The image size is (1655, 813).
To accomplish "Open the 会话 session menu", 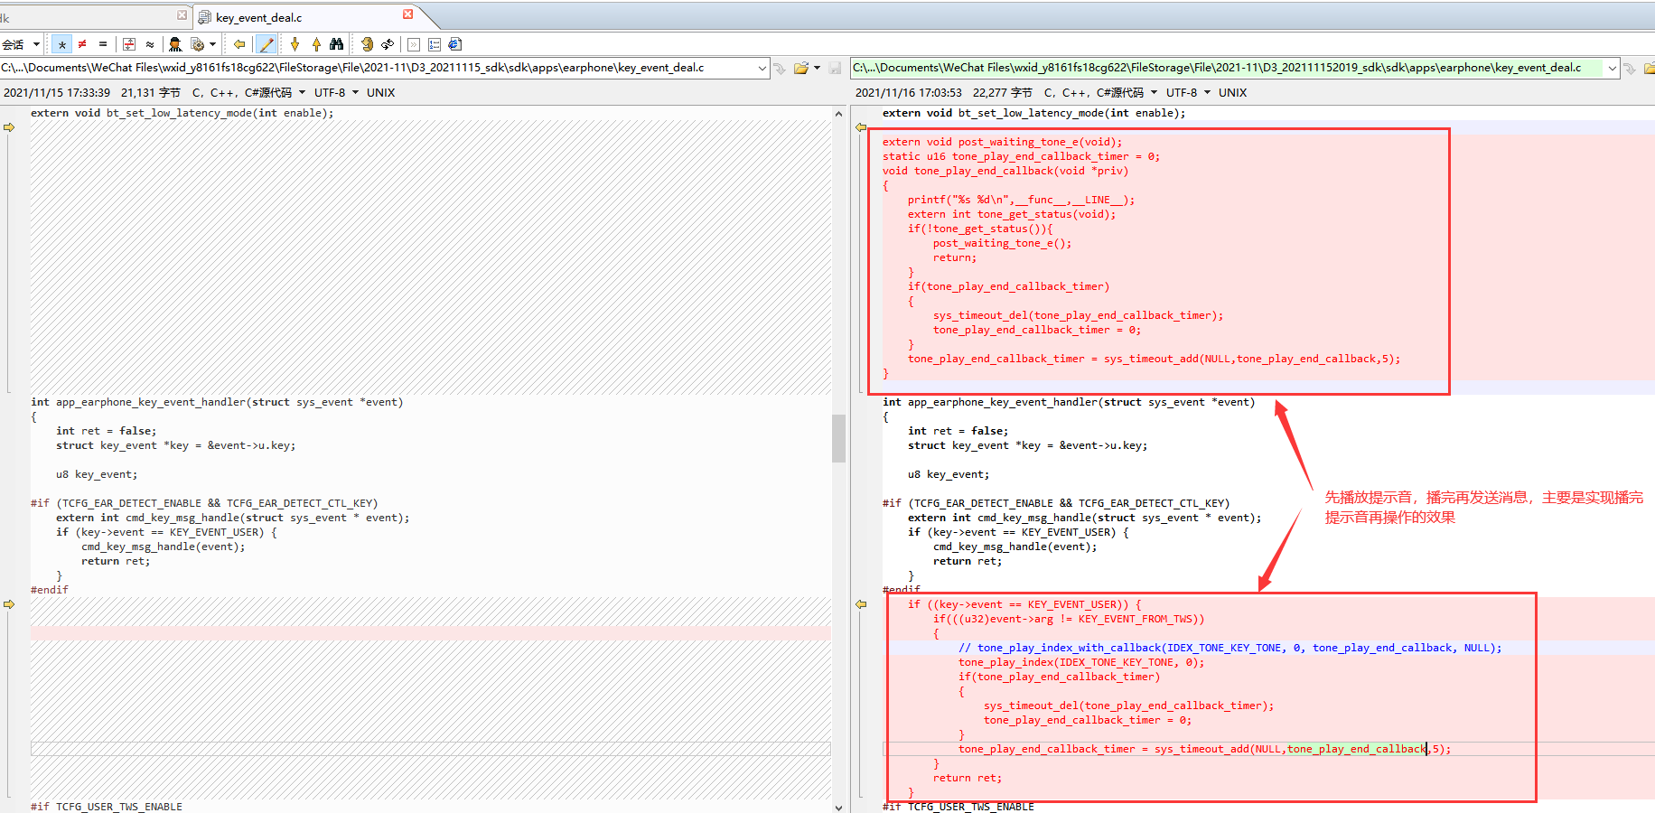I will pos(21,44).
